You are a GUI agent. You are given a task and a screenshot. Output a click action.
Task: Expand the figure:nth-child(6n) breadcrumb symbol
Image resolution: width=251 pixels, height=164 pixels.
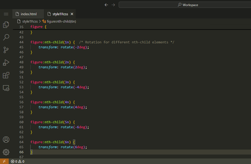[61, 21]
